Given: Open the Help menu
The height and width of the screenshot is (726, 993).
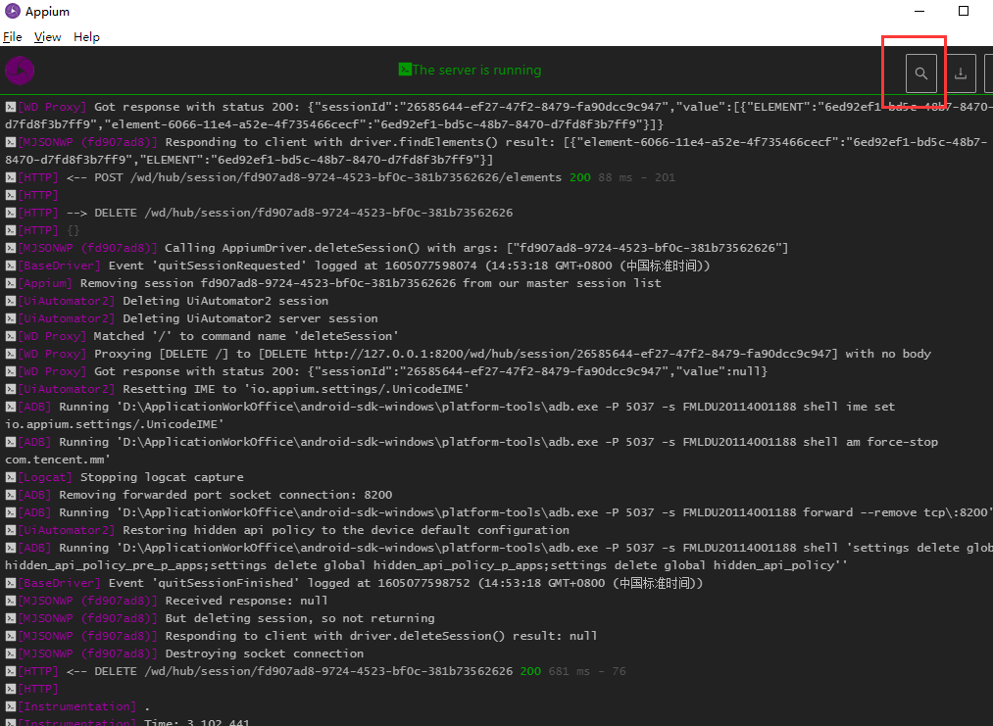Looking at the screenshot, I should 86,36.
